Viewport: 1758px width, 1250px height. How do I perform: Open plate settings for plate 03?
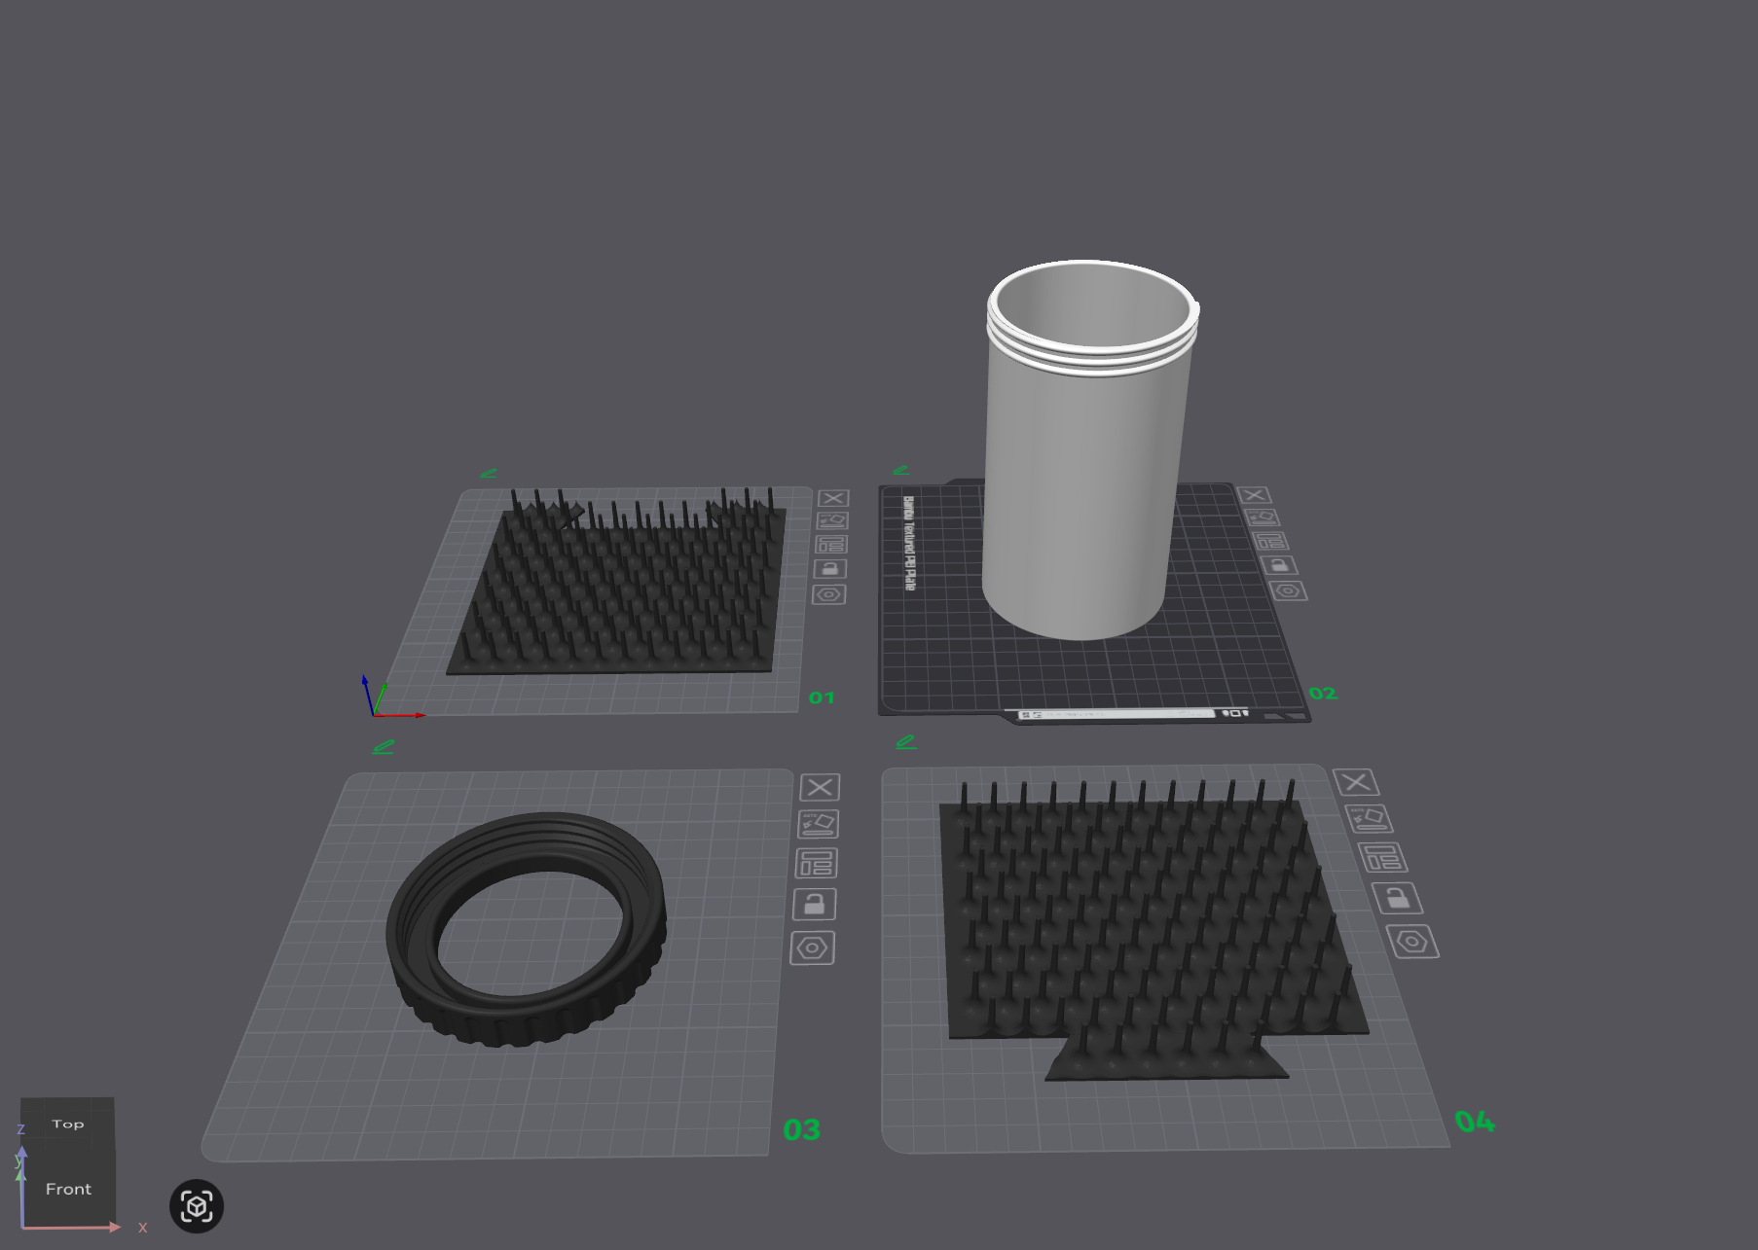pyautogui.click(x=813, y=948)
